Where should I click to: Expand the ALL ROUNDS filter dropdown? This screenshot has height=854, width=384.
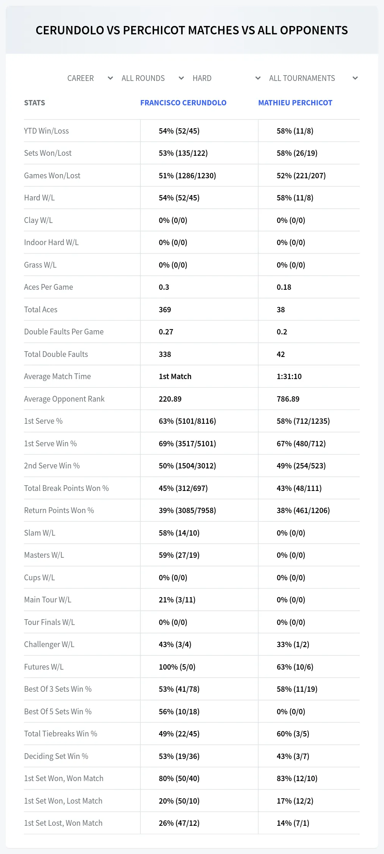tap(153, 78)
